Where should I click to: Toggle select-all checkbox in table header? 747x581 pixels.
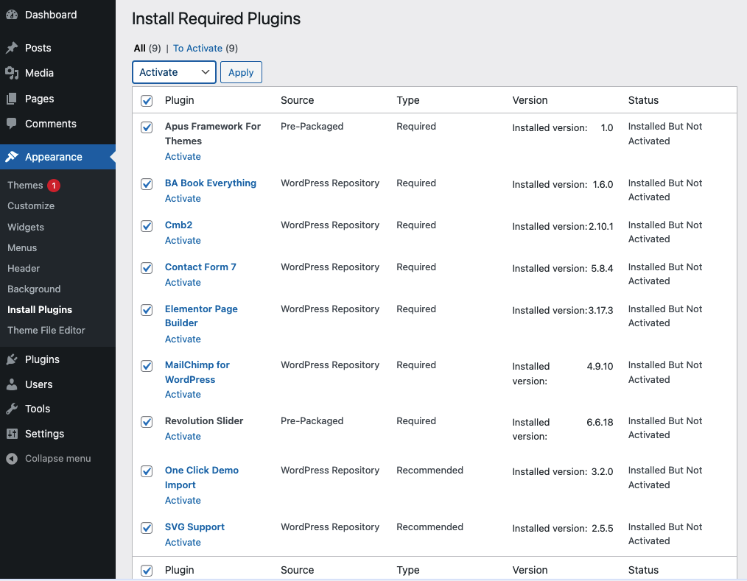point(147,101)
